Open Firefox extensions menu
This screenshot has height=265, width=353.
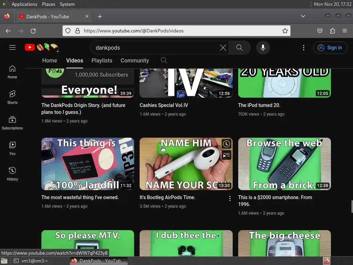pos(332,31)
